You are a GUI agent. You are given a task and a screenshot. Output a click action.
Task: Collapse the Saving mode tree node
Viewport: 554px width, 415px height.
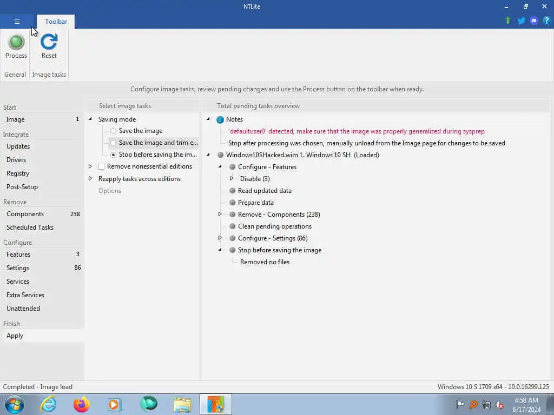coord(90,119)
